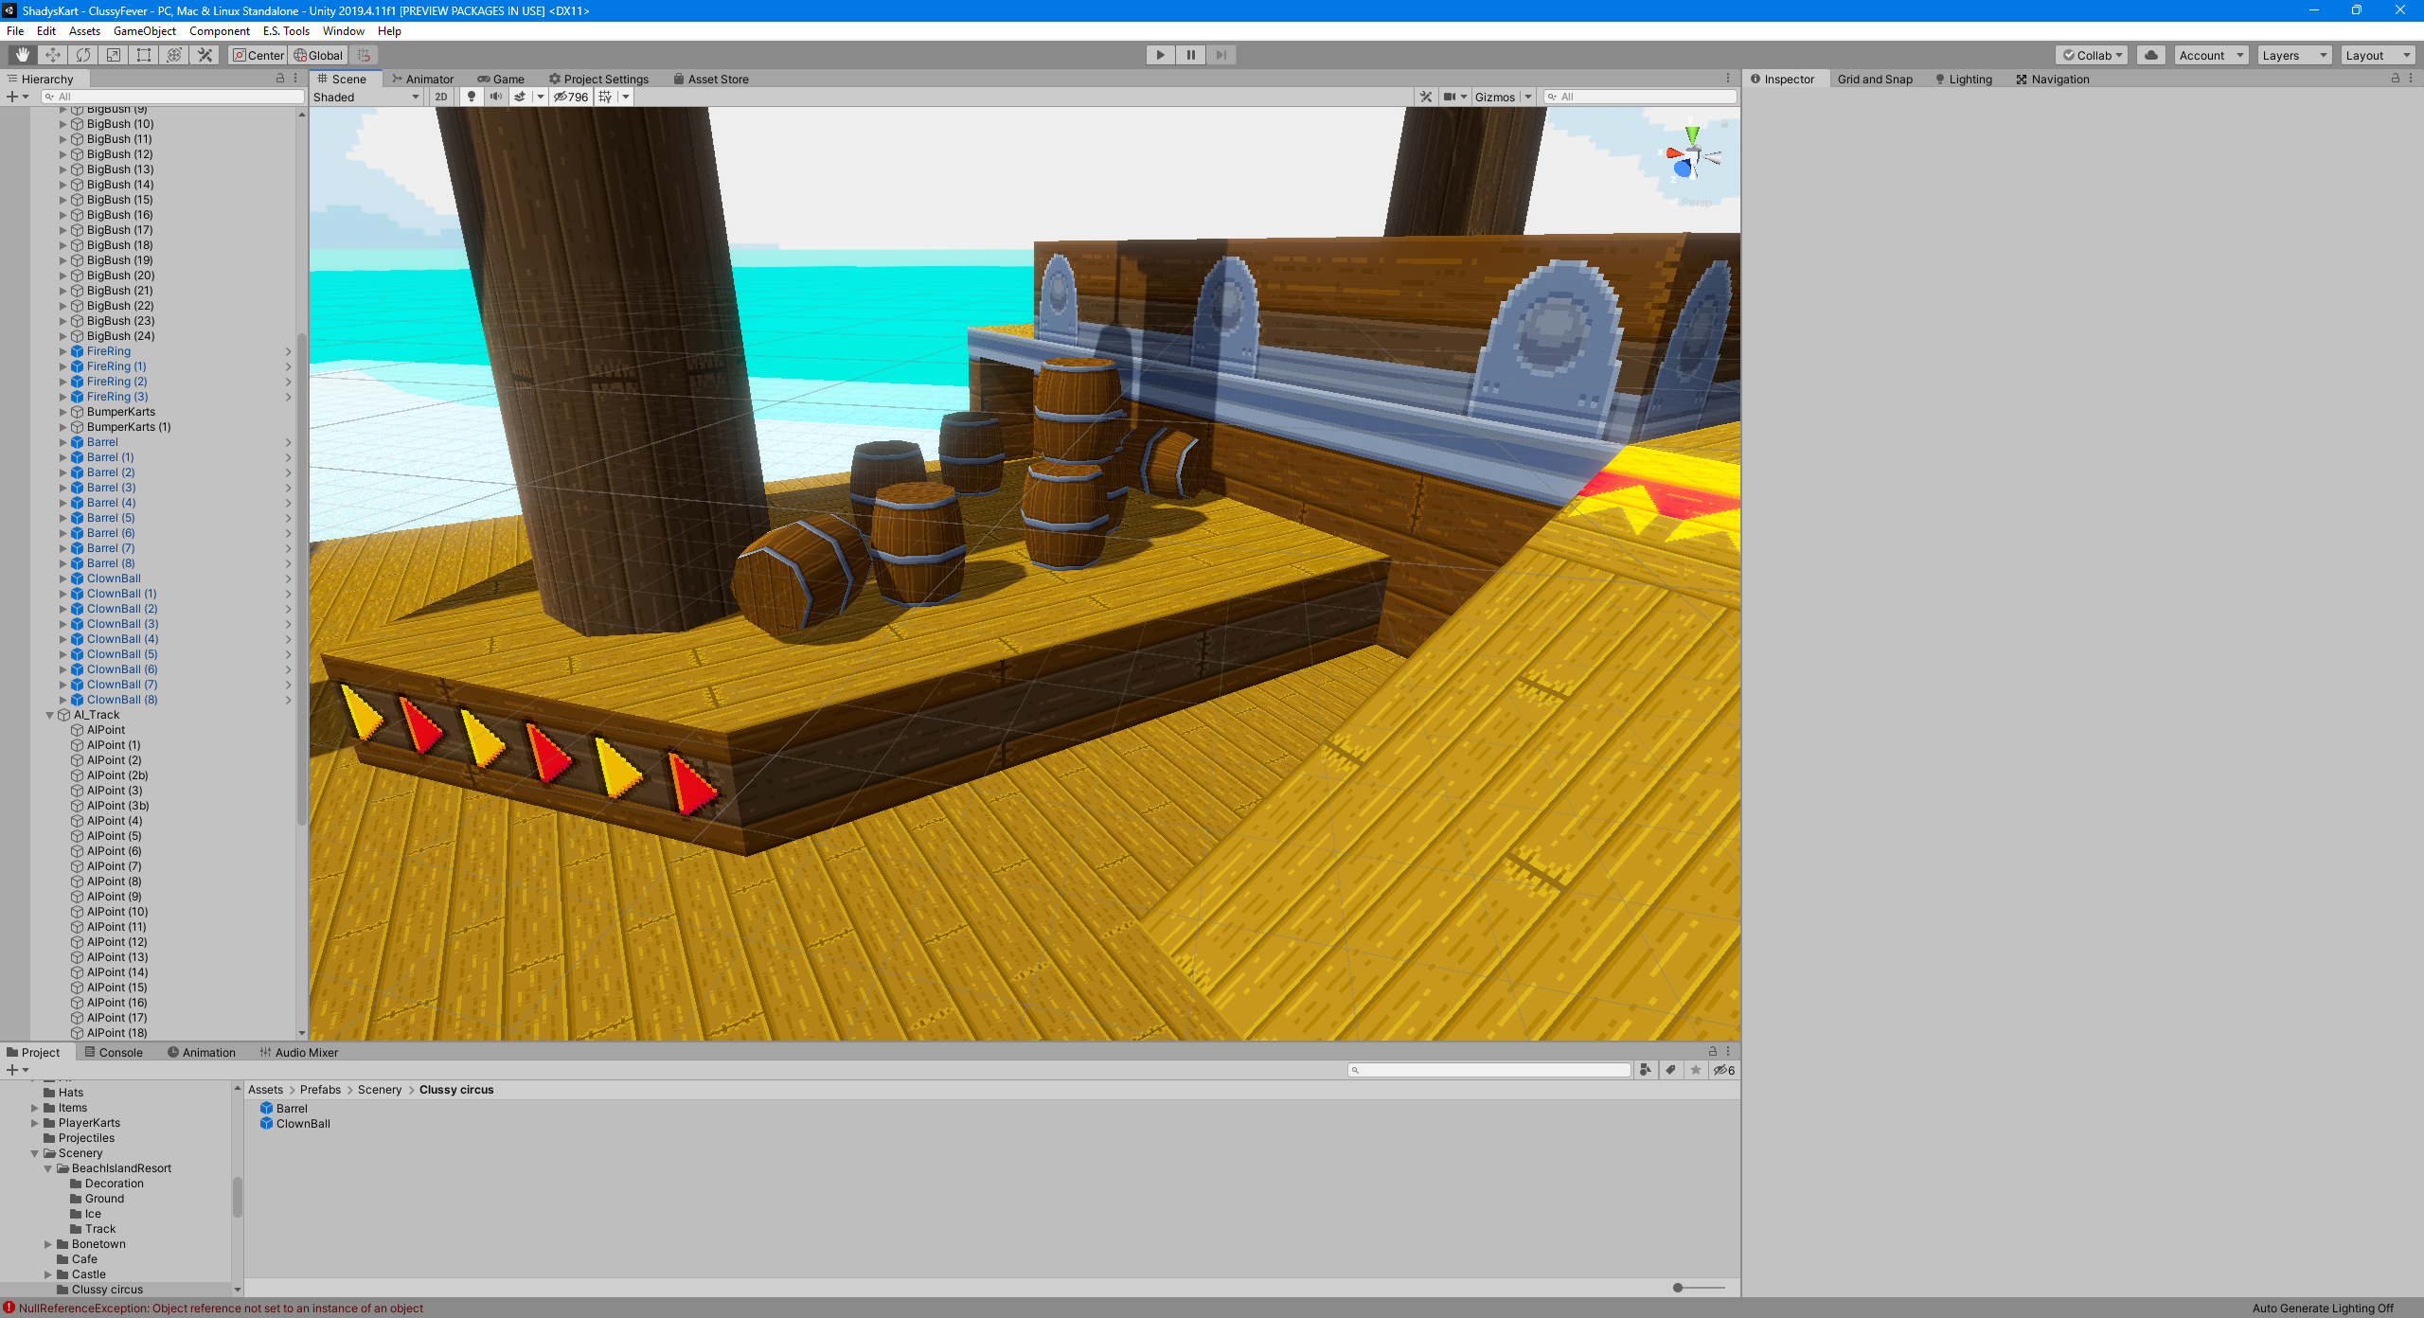
Task: Click the scene orientation gizmo
Action: (1692, 157)
